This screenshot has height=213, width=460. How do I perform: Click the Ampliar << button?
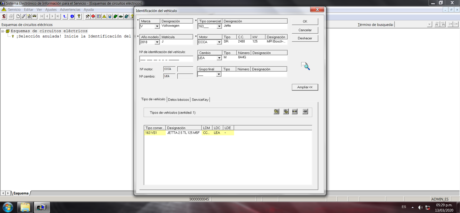305,87
